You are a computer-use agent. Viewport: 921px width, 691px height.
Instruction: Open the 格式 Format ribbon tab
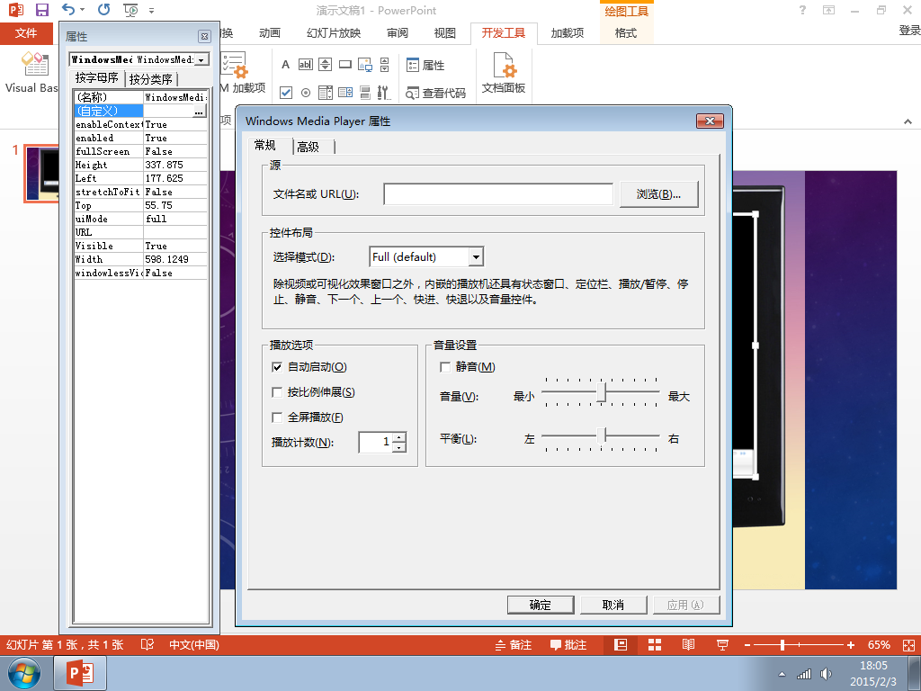[626, 33]
